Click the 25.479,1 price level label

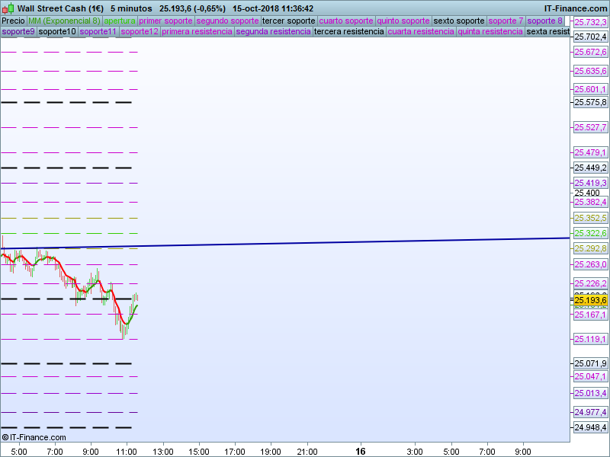590,152
